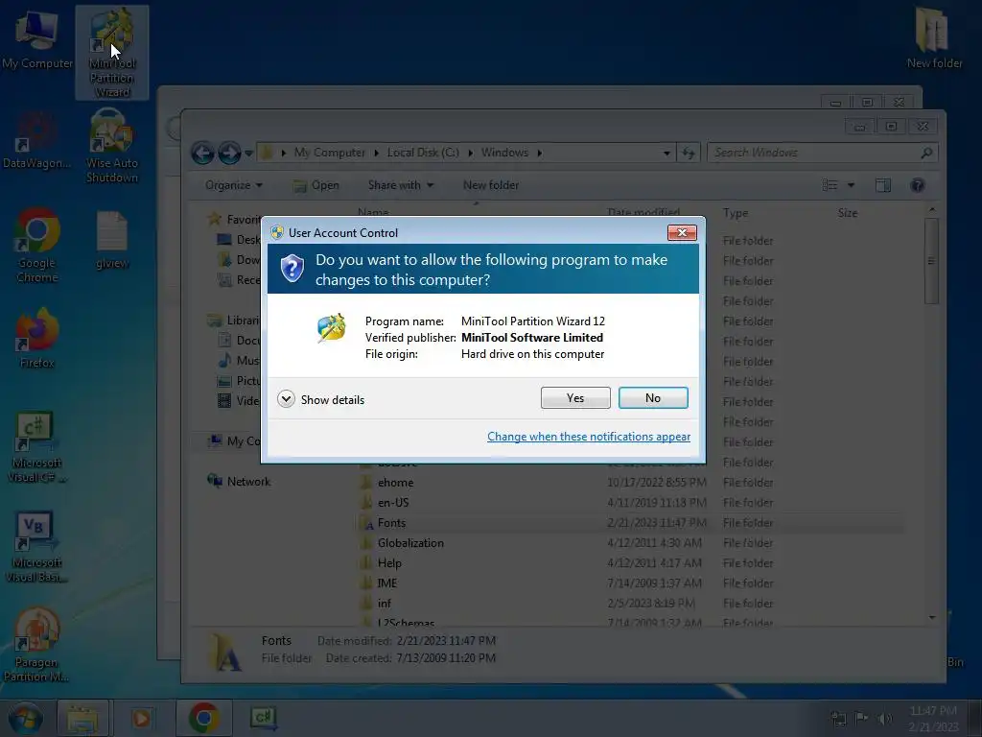
Task: Open the Windows Start button
Action: point(25,718)
